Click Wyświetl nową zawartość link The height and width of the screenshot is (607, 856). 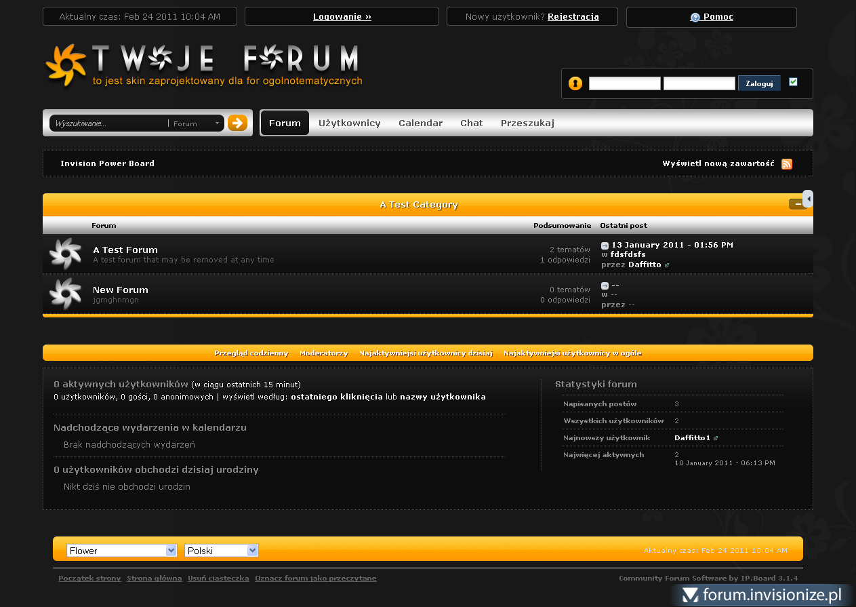(718, 163)
